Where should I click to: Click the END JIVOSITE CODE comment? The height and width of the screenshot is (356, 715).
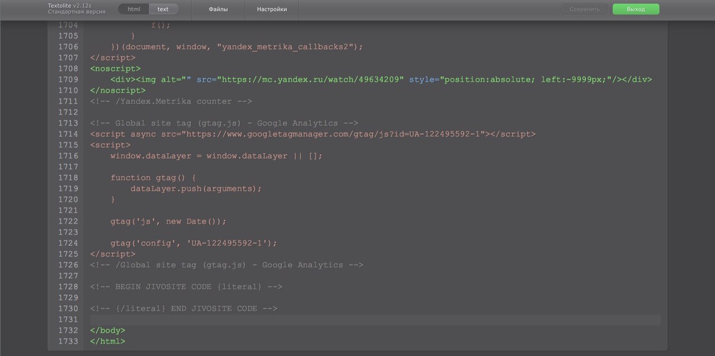184,309
